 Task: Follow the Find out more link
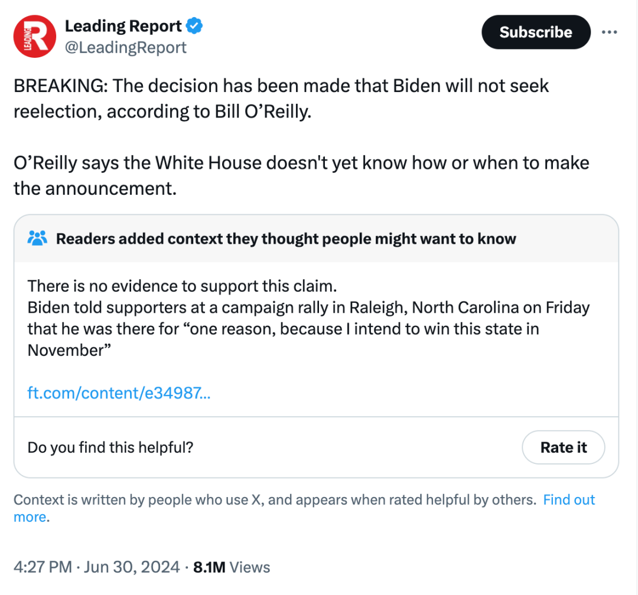pos(569,500)
